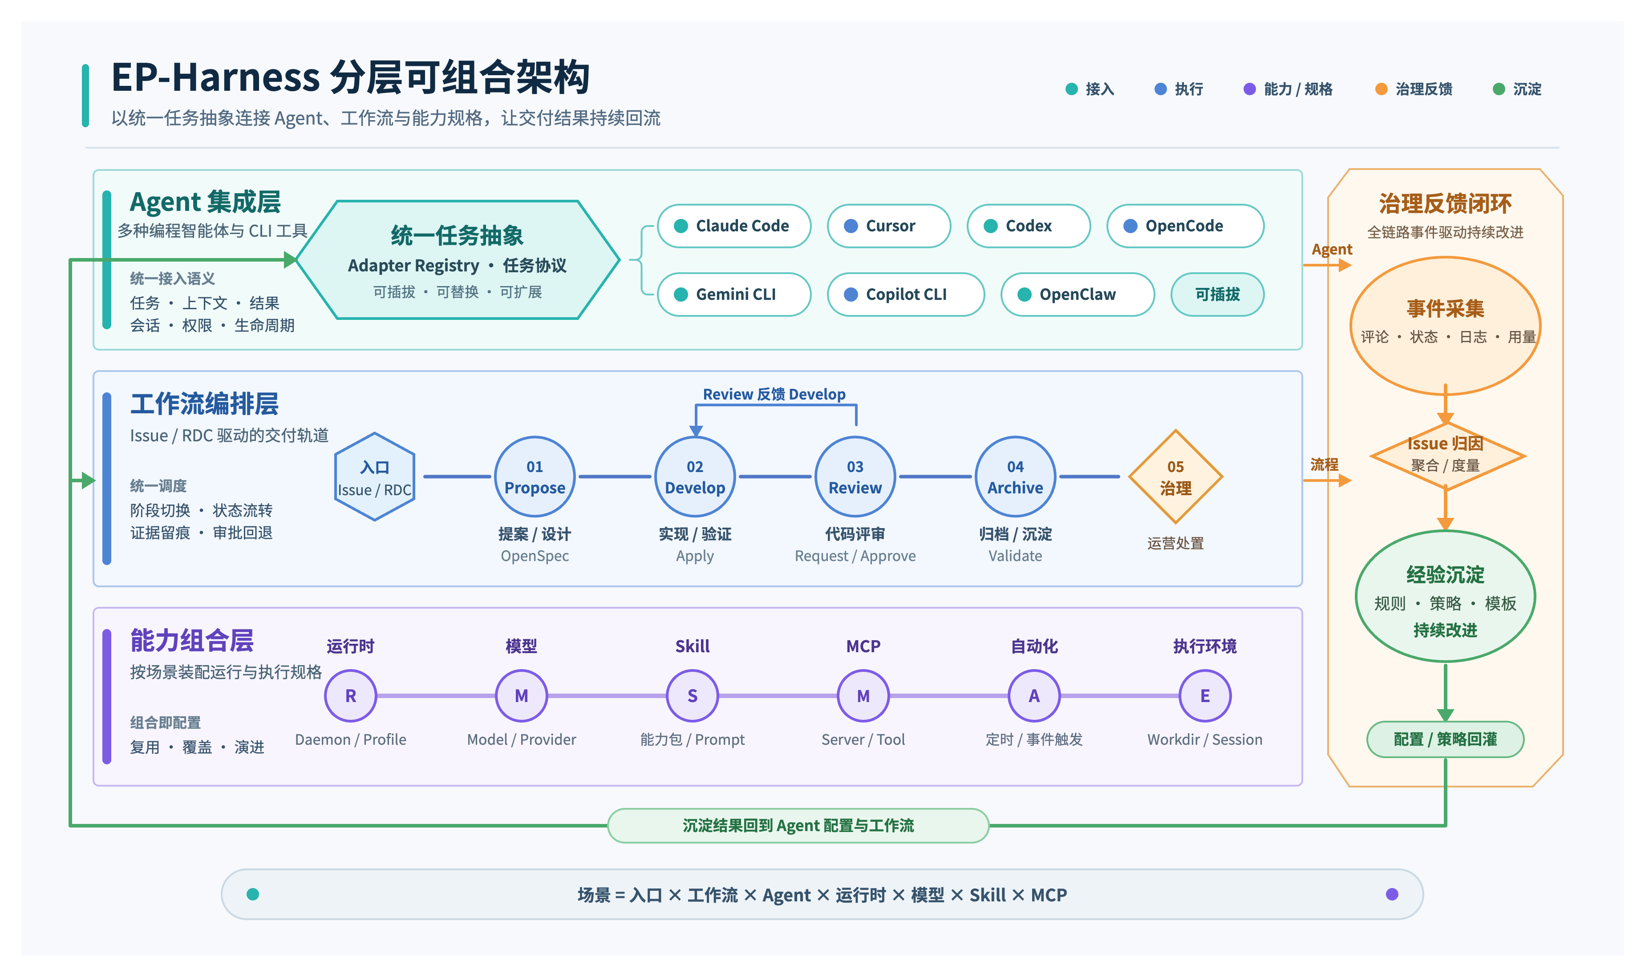Screen dimensions: 1645x977
Task: Click the blue 执行 legend dot
Action: [x=1160, y=89]
